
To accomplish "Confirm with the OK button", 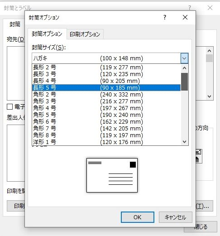I will point(138,217).
